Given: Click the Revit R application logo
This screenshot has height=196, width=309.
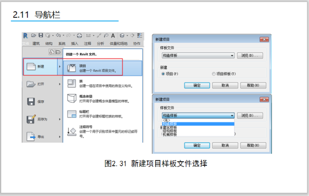Looking at the screenshot, I should tap(26, 35).
